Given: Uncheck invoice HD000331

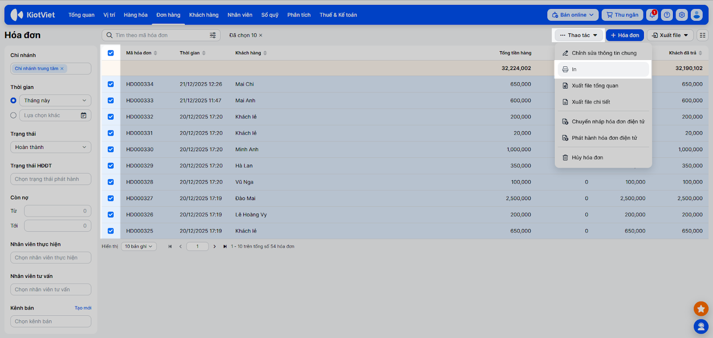Looking at the screenshot, I should pyautogui.click(x=111, y=133).
